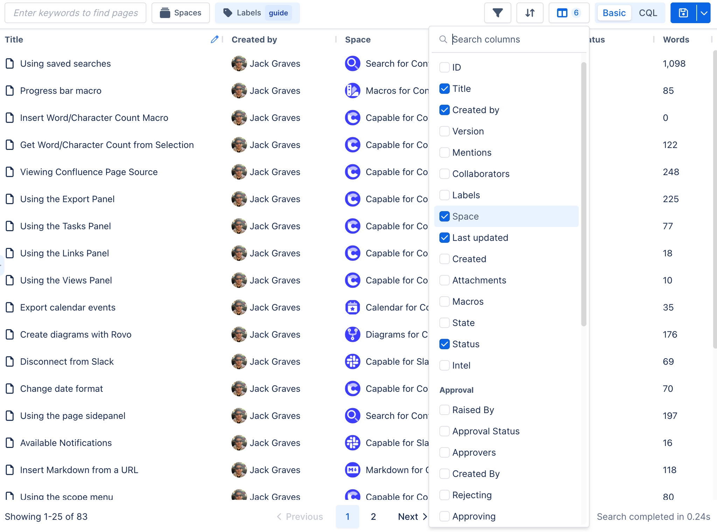Select the Basic search mode tab
The image size is (717, 532).
(x=614, y=13)
